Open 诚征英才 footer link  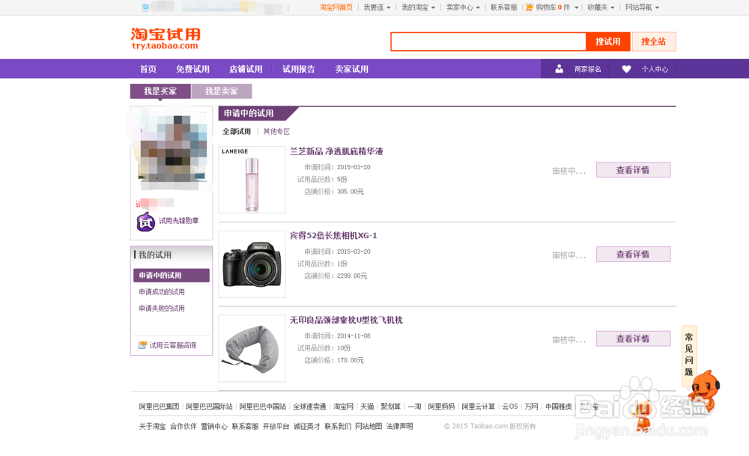point(306,426)
